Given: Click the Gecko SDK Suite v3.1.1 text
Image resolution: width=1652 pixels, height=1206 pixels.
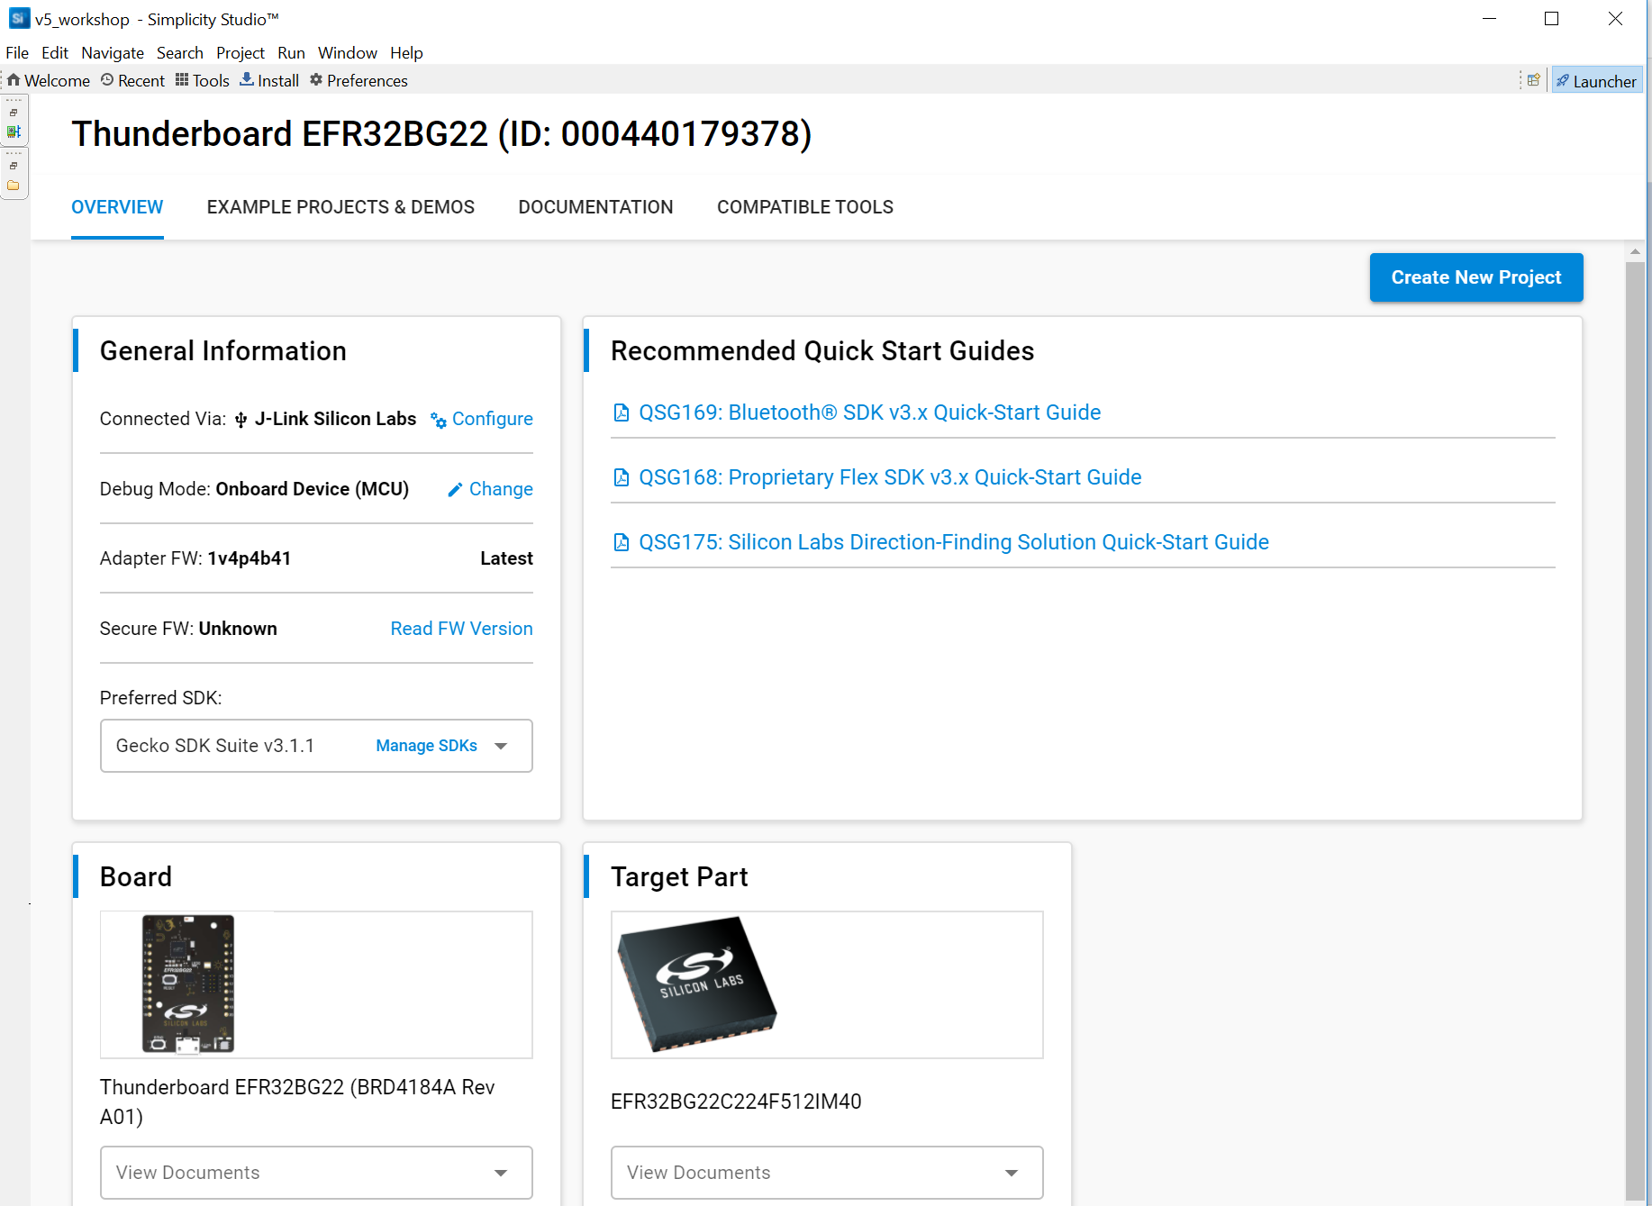Looking at the screenshot, I should click(215, 746).
